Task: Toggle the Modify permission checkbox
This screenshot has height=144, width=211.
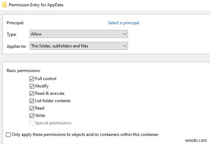Action: click(32, 86)
